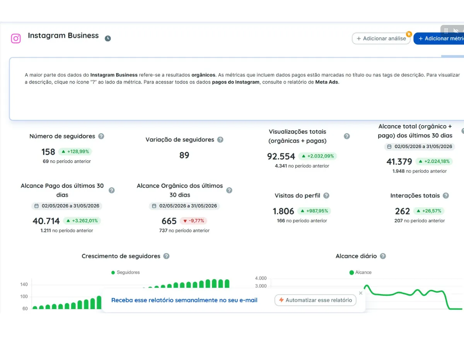
Task: Click the 262 total interactions value
Action: pyautogui.click(x=403, y=212)
